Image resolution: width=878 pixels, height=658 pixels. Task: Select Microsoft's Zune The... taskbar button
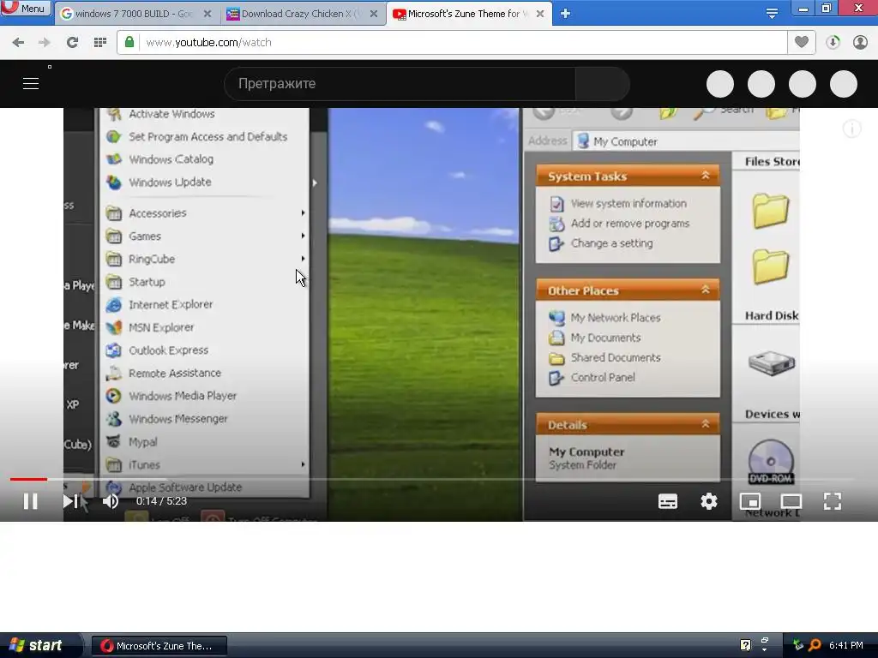(x=159, y=646)
